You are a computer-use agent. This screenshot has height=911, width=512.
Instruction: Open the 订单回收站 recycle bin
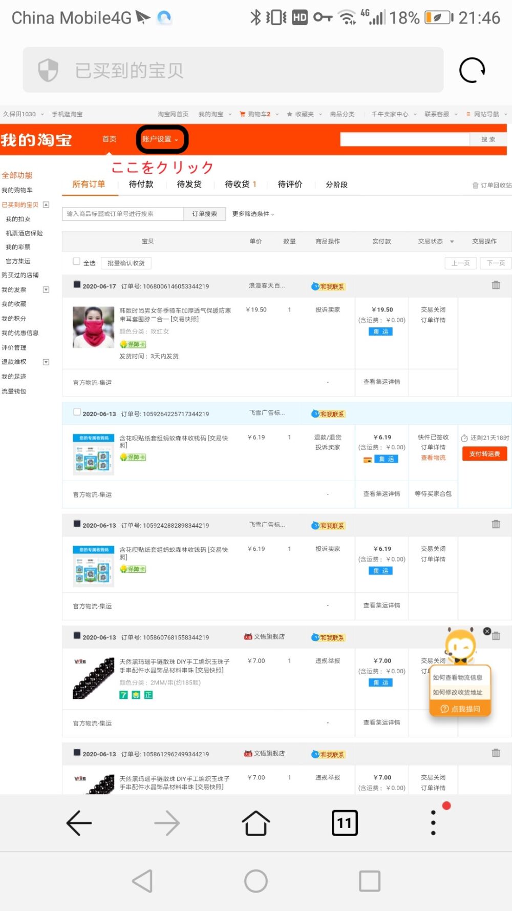(x=492, y=185)
